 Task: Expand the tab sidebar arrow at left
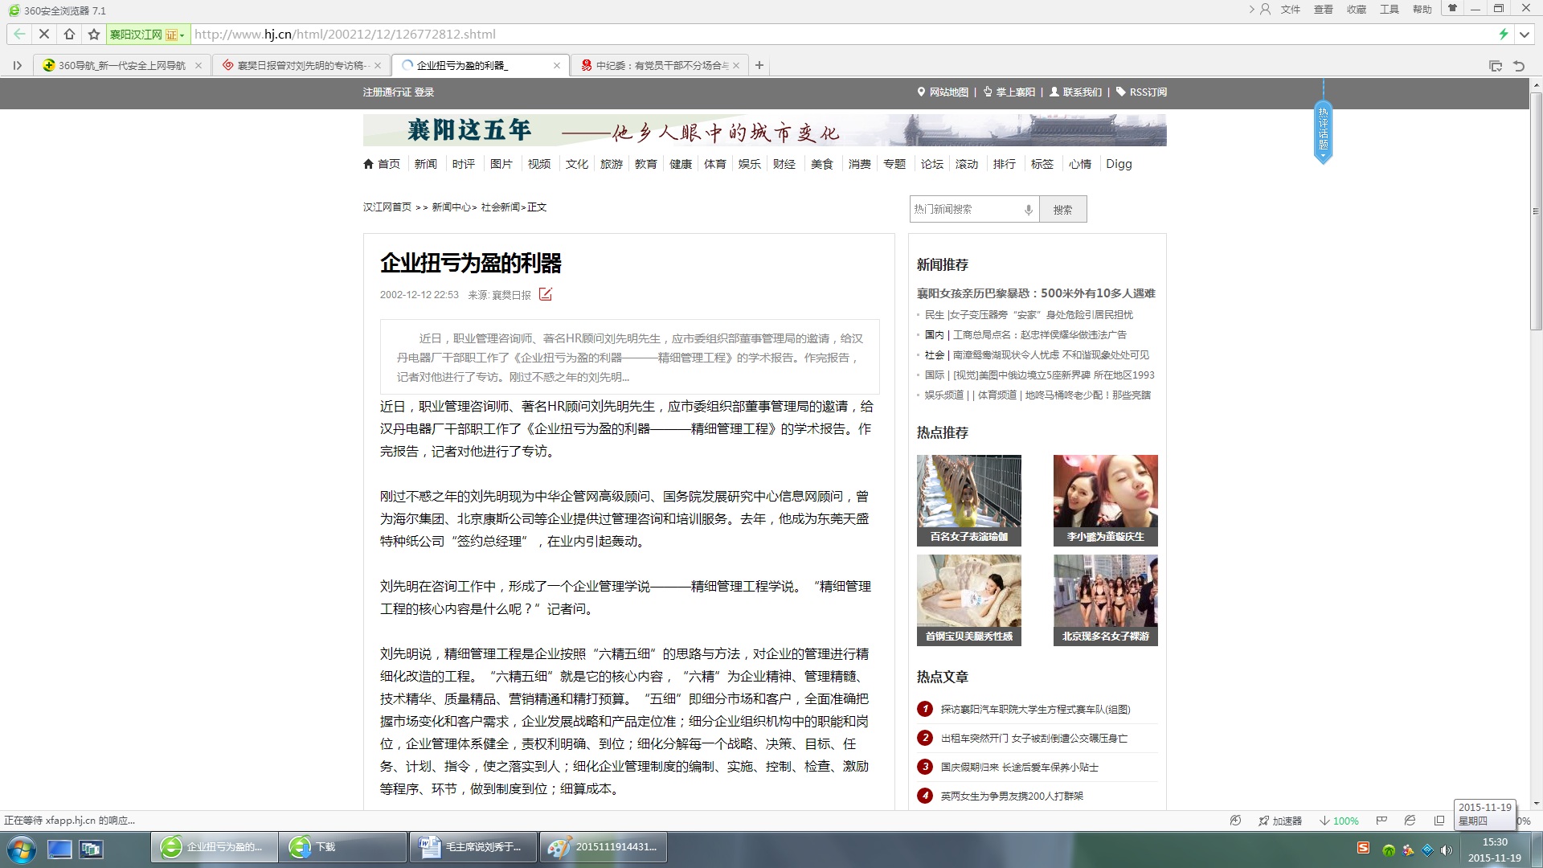click(x=17, y=65)
